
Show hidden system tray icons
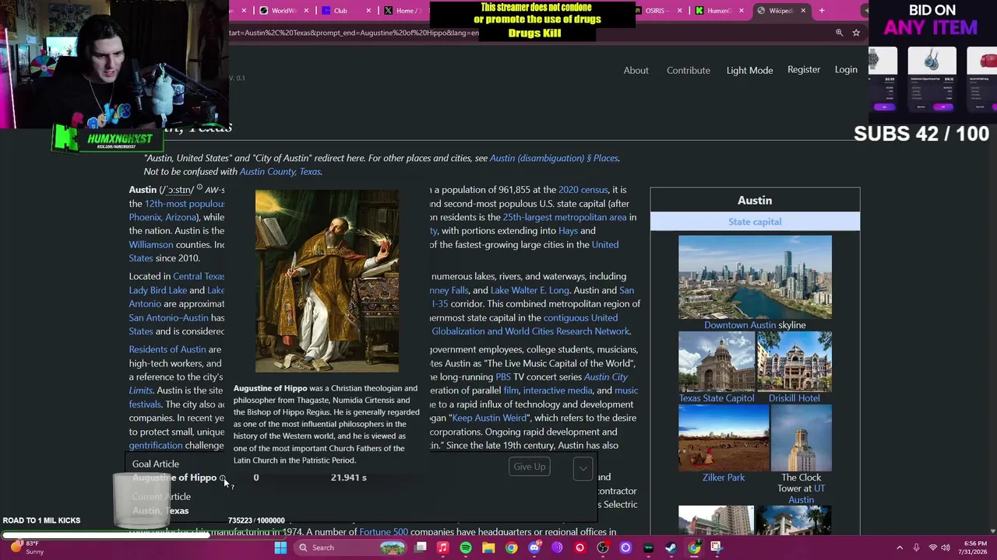(x=900, y=548)
